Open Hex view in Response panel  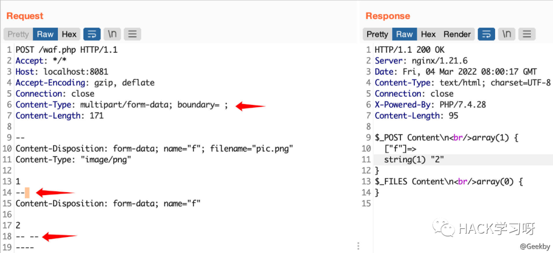click(x=428, y=34)
